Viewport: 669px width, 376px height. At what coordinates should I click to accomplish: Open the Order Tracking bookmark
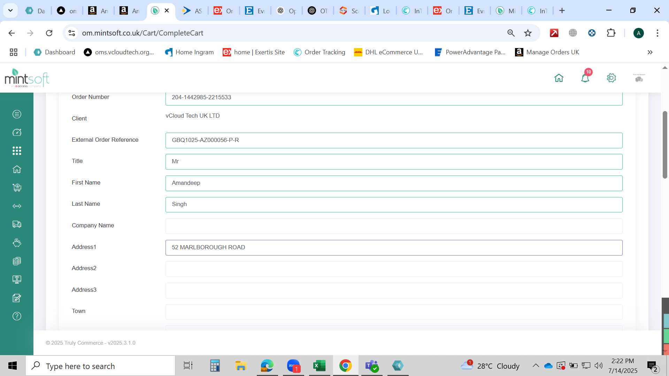pos(320,52)
